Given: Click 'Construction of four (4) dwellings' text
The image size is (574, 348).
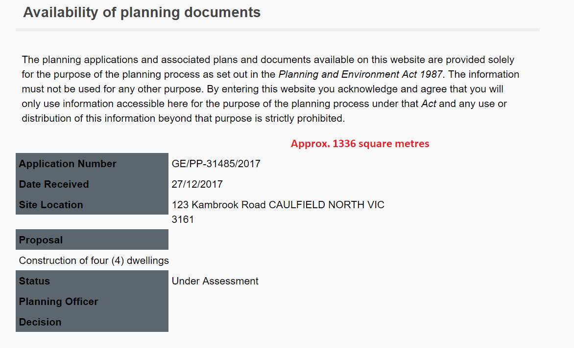Looking at the screenshot, I should click(94, 261).
